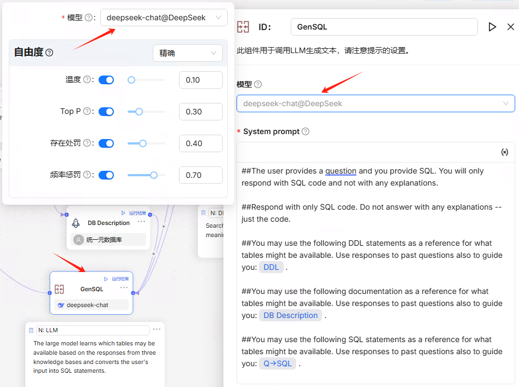Image resolution: width=519 pixels, height=387 pixels.
Task: Run DB Description node via 运行结果
Action: pyautogui.click(x=134, y=213)
